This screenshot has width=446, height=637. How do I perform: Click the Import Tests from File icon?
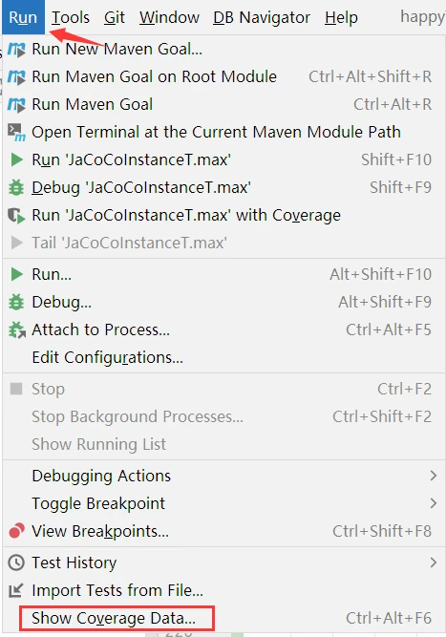pyautogui.click(x=16, y=590)
